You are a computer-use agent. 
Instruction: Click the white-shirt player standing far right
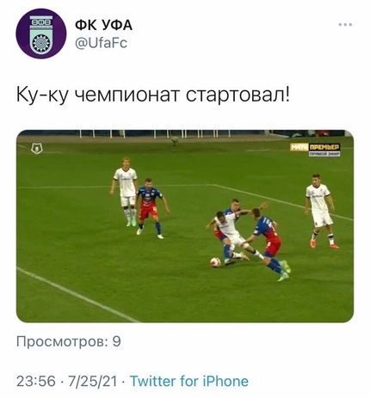(321, 211)
